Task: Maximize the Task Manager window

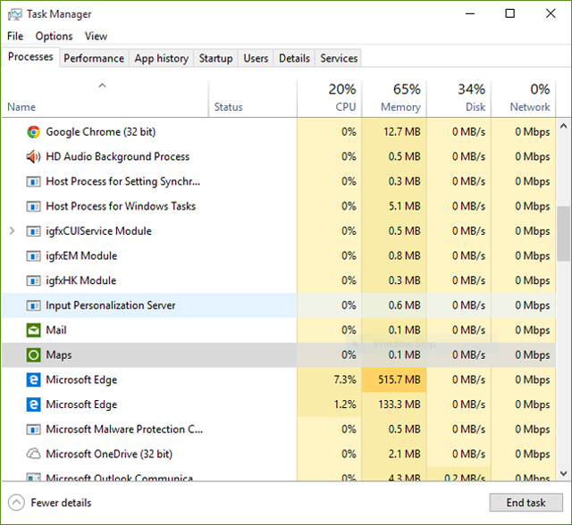Action: pos(510,14)
